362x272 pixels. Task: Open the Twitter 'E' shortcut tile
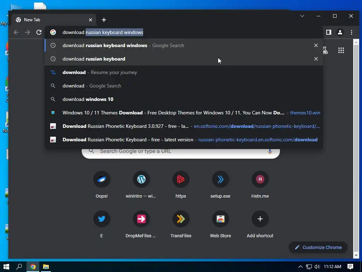pos(101,224)
